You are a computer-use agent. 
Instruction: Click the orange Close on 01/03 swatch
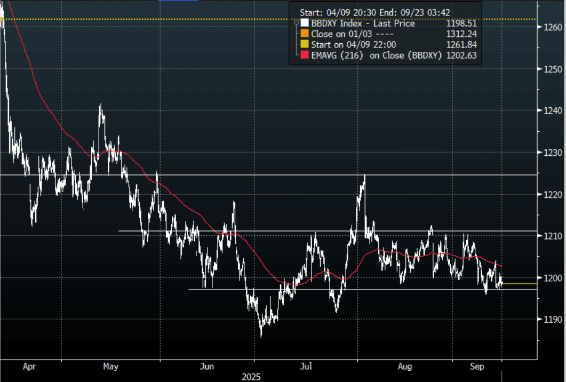click(304, 34)
